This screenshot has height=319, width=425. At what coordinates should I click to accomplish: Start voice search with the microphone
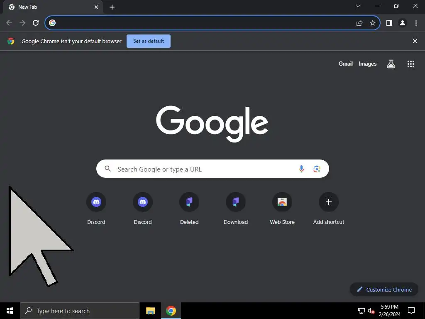301,169
